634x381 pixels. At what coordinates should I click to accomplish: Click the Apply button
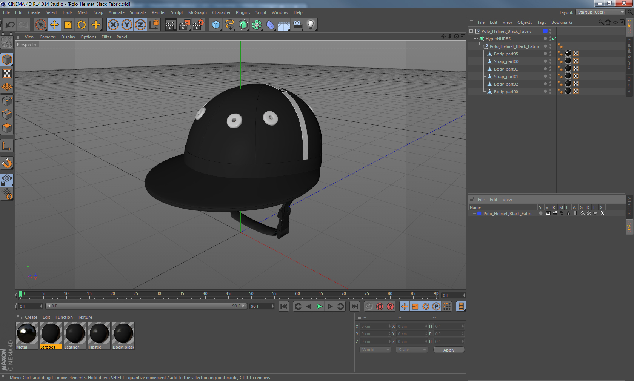[449, 350]
